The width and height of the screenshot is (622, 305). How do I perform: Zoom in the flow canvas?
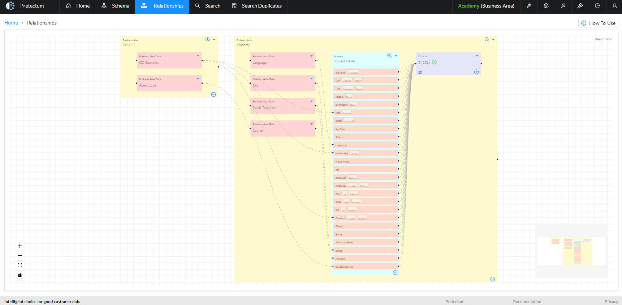click(20, 246)
